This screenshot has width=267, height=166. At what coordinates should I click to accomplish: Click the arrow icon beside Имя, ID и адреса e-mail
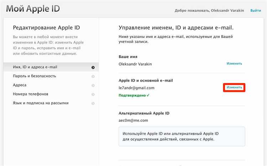(93, 67)
